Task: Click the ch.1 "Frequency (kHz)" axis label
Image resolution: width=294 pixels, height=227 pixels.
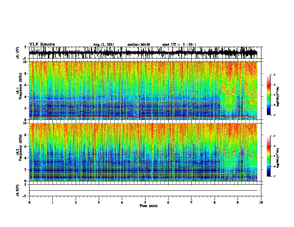Action: click(x=20, y=86)
